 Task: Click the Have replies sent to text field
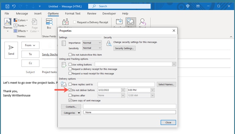pyautogui.click(x=126, y=84)
